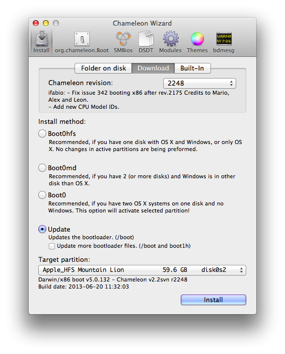Open the Chameleon revision 2248 dropdown
Viewport: 285px width, 354px height.
pos(199,83)
